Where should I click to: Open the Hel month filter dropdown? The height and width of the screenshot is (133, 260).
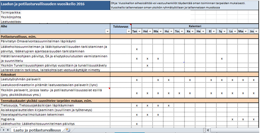pyautogui.click(x=150, y=31)
